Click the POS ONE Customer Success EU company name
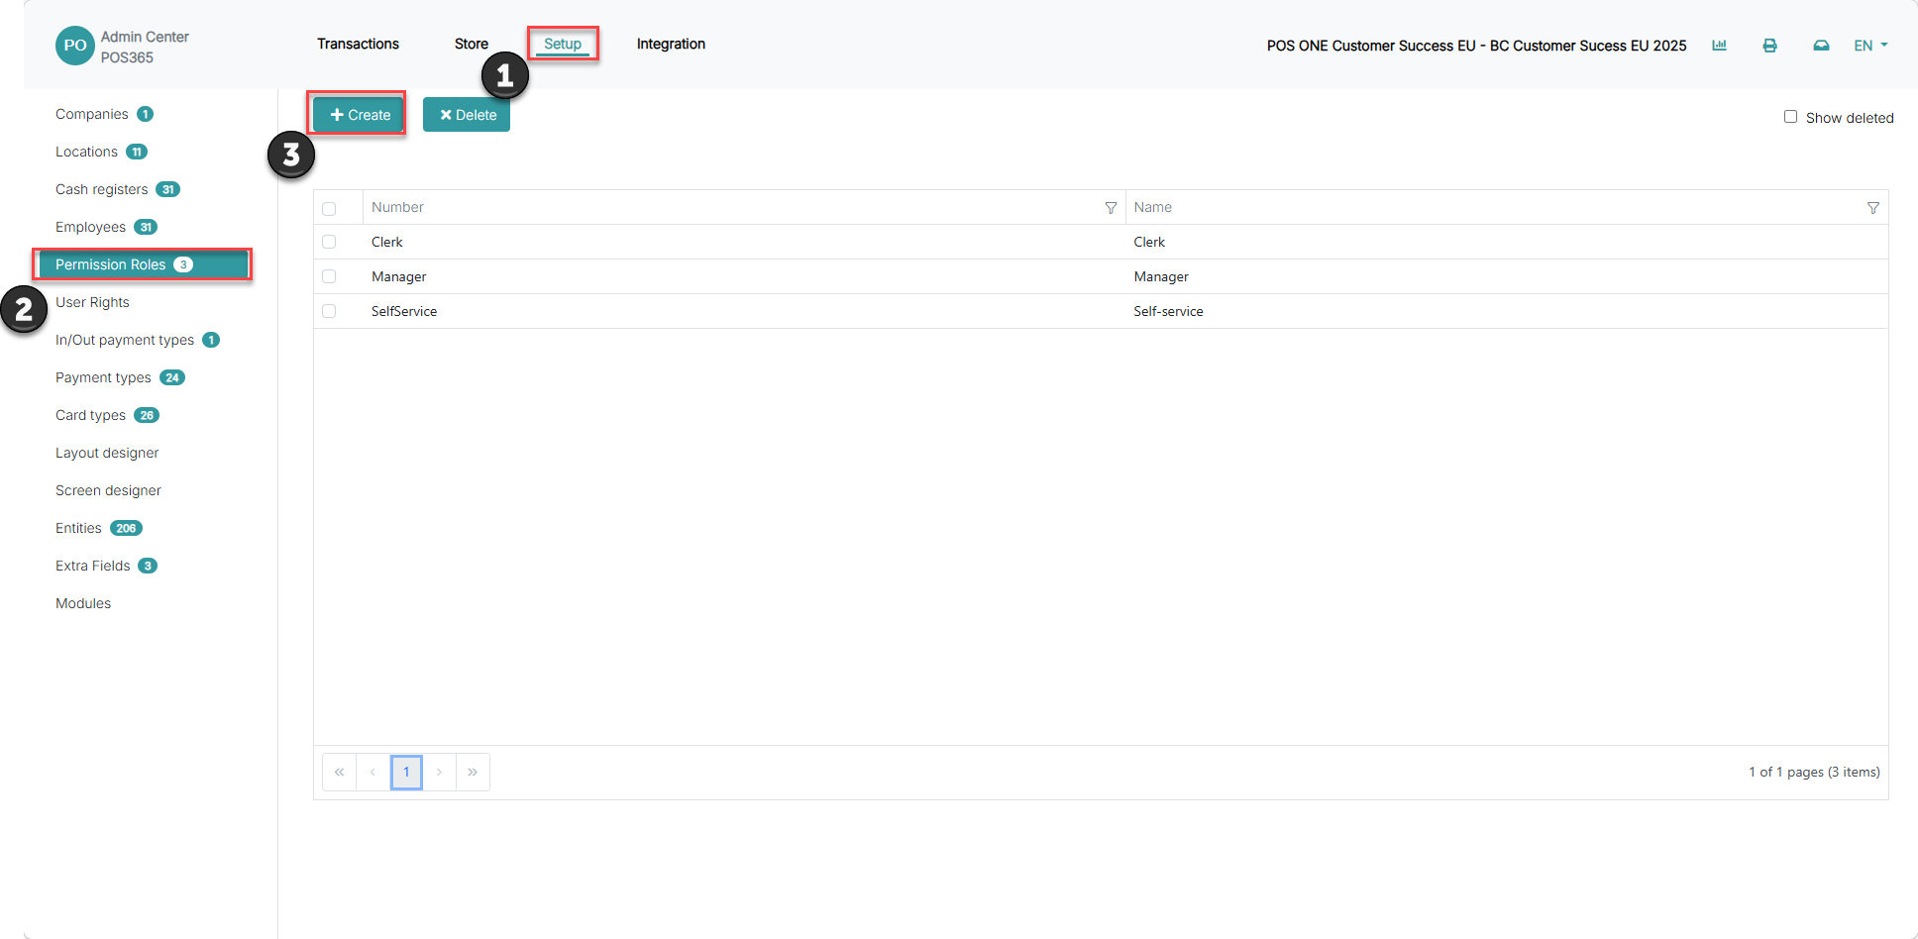 tap(1476, 46)
